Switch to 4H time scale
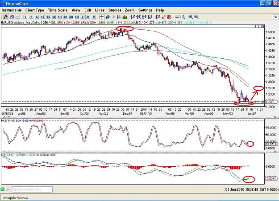Screen dimensions: 279x201 coord(71,17)
